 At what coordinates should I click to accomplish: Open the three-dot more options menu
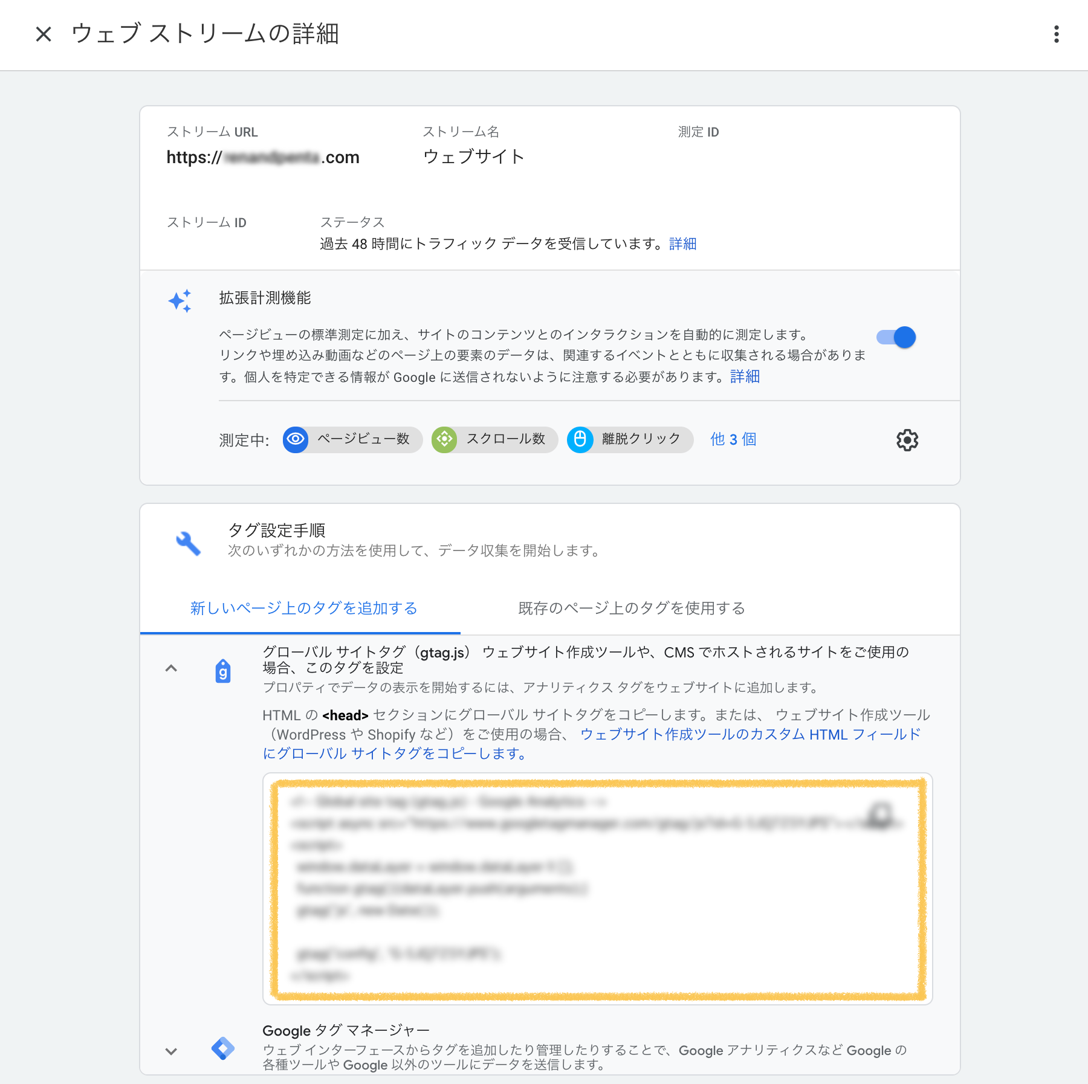tap(1056, 34)
